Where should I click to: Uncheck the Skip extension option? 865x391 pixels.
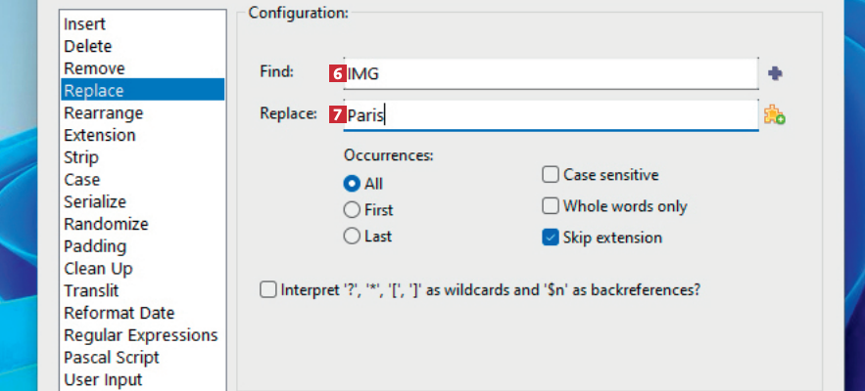pyautogui.click(x=551, y=238)
